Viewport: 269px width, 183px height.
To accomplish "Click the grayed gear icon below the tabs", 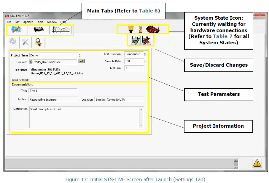I will [x=12, y=42].
